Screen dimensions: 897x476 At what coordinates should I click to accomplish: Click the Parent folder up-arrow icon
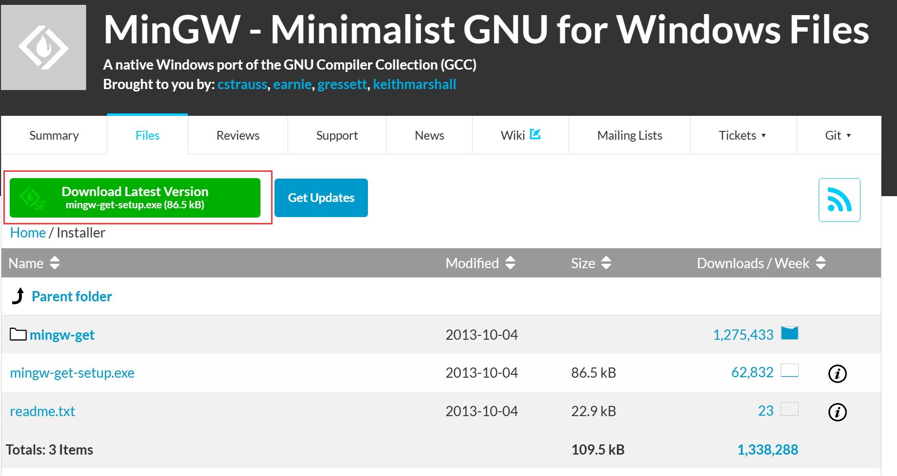(x=18, y=296)
